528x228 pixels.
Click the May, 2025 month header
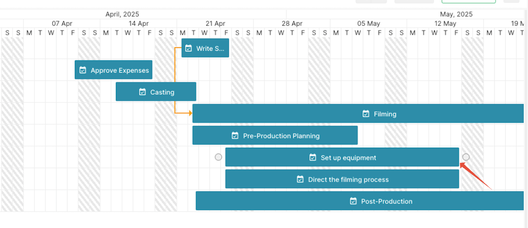(x=456, y=14)
